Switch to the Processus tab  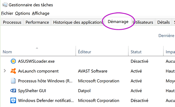pyautogui.click(x=12, y=22)
